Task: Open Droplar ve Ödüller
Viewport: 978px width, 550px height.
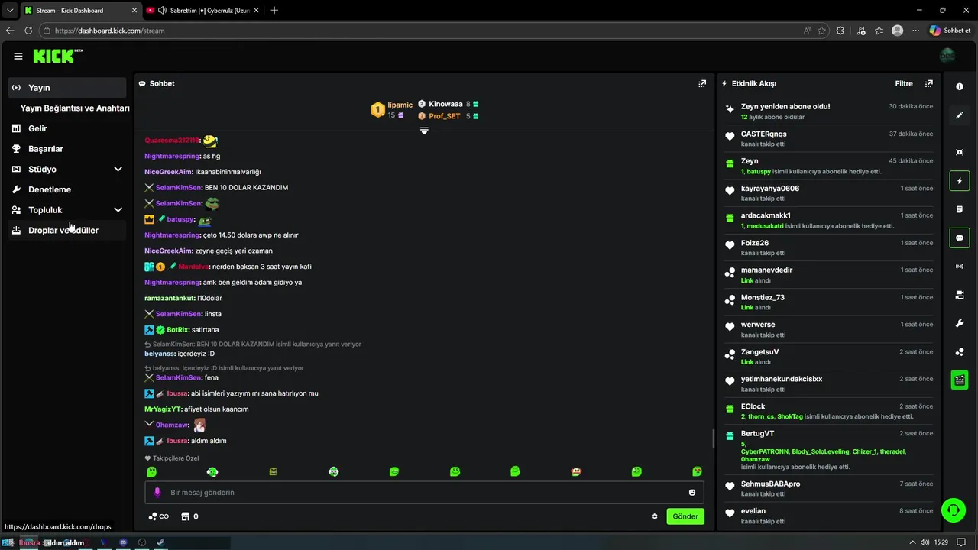Action: click(x=67, y=230)
